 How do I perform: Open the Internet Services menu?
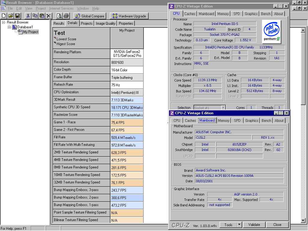[61, 8]
